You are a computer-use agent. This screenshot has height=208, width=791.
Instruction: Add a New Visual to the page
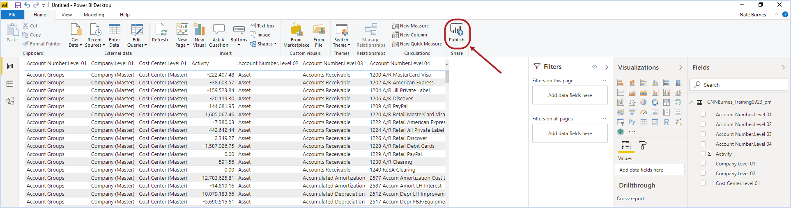click(199, 35)
